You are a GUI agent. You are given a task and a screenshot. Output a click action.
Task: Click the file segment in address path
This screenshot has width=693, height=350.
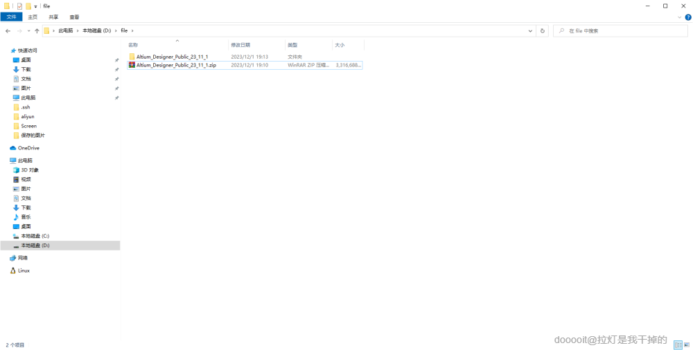(x=124, y=30)
